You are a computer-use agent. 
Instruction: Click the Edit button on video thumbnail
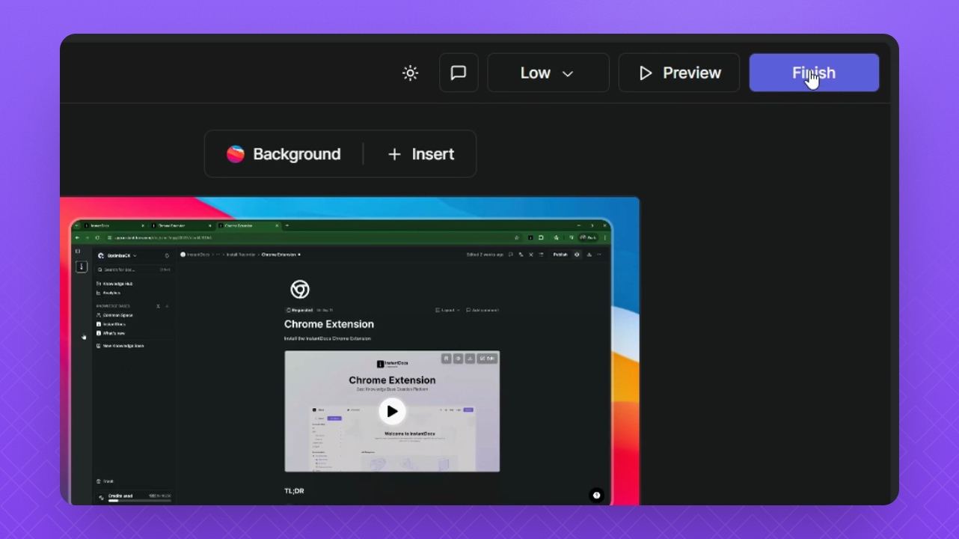point(487,359)
